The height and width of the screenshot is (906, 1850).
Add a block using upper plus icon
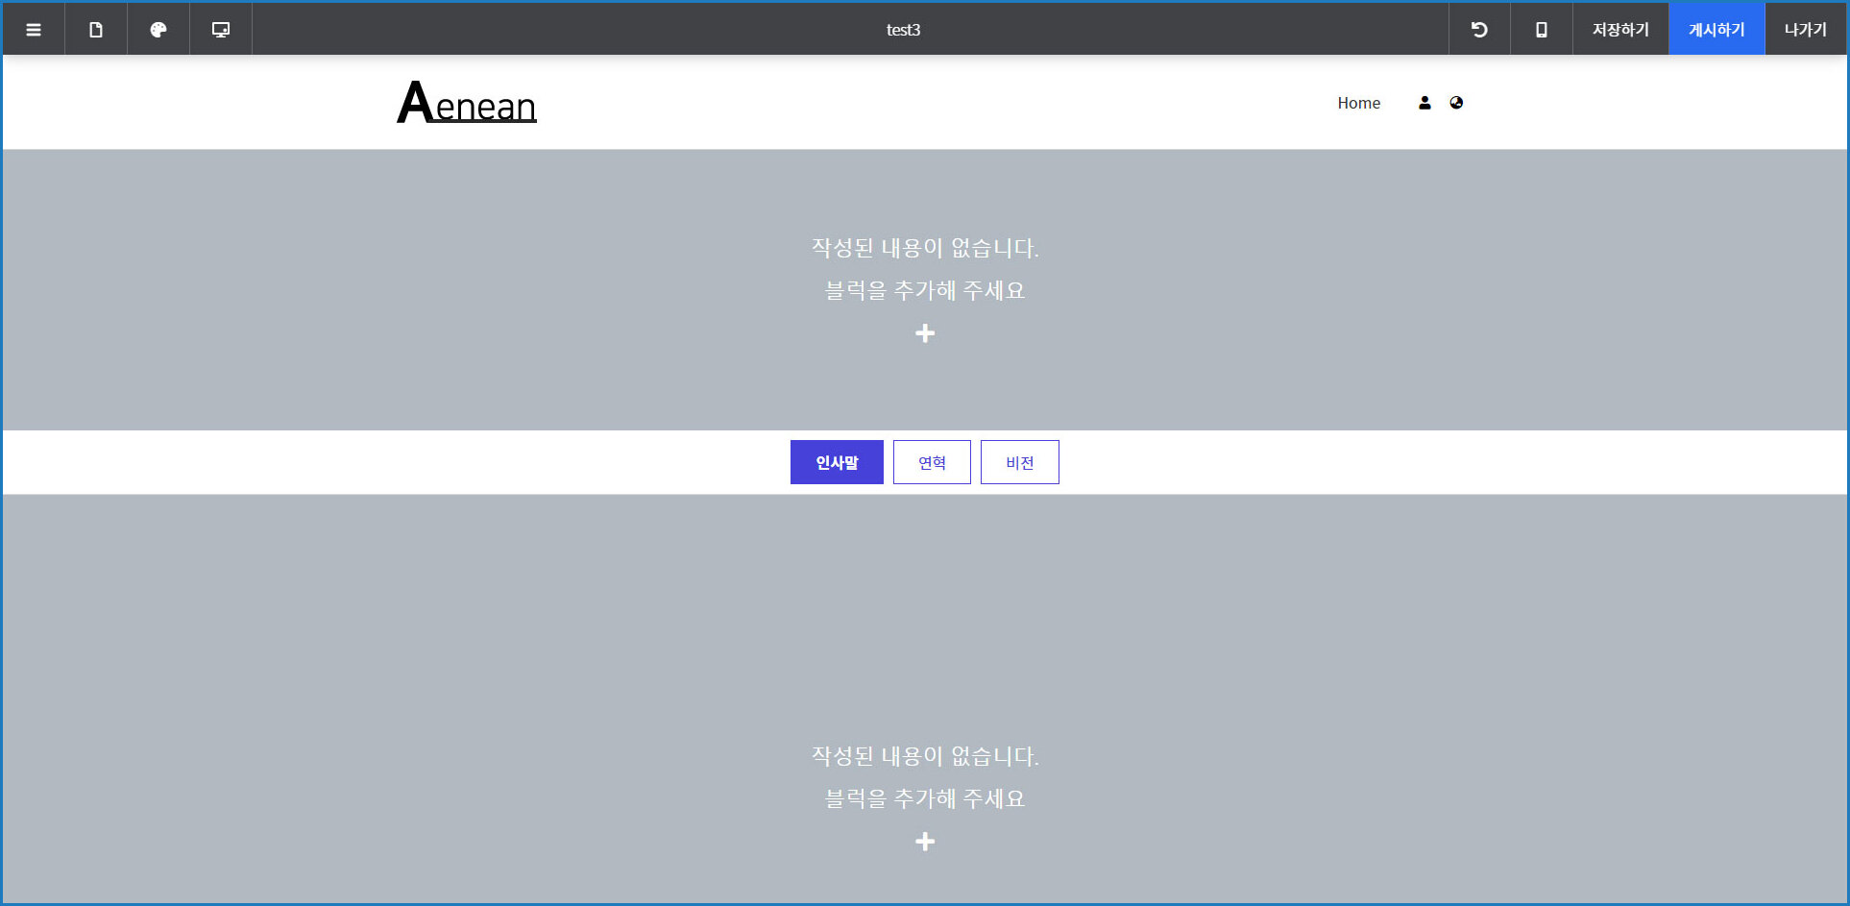[925, 333]
